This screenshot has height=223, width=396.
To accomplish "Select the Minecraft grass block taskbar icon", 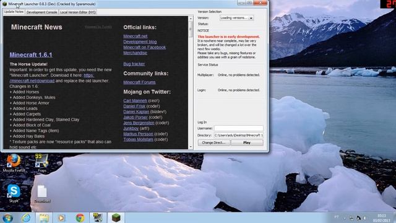I will coord(116,217).
